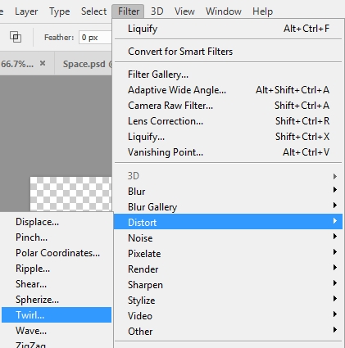Viewport: 345px width, 348px height.
Task: Select Polar Coordinates distort filter
Action: click(57, 253)
